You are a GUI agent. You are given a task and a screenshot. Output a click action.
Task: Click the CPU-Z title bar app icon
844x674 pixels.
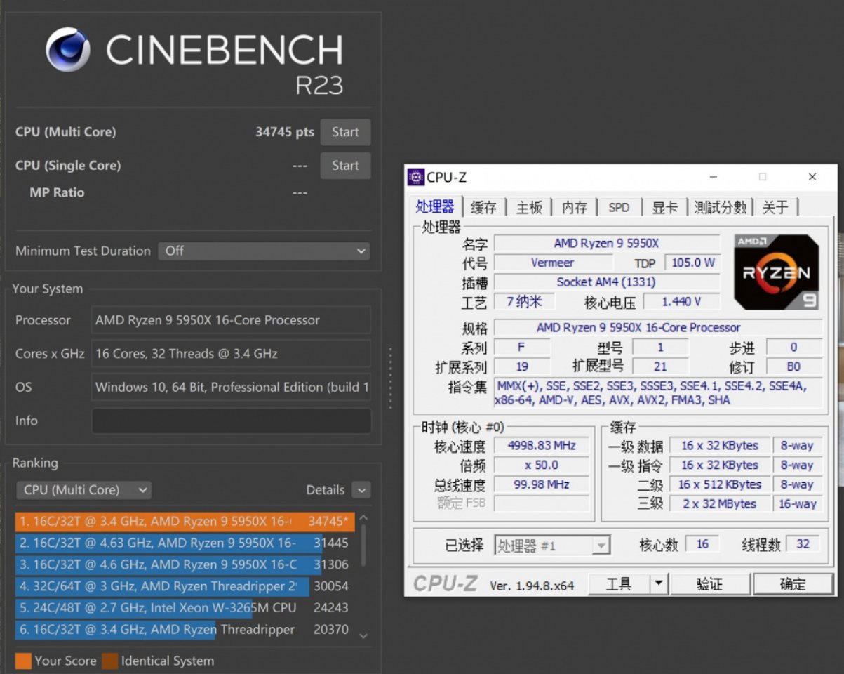416,178
